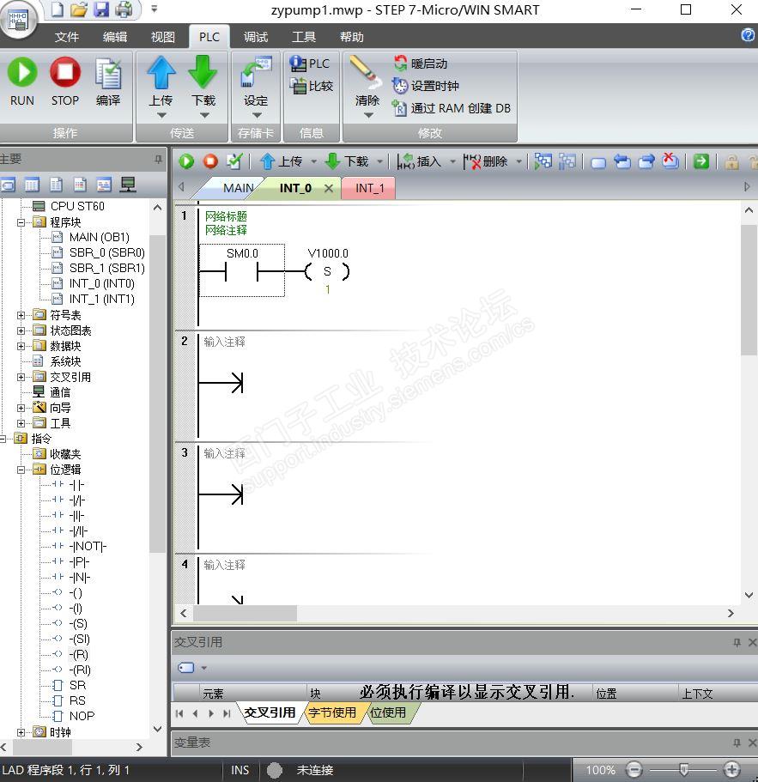Image resolution: width=758 pixels, height=782 pixels.
Task: Pin the project tree panel
Action: click(x=158, y=159)
